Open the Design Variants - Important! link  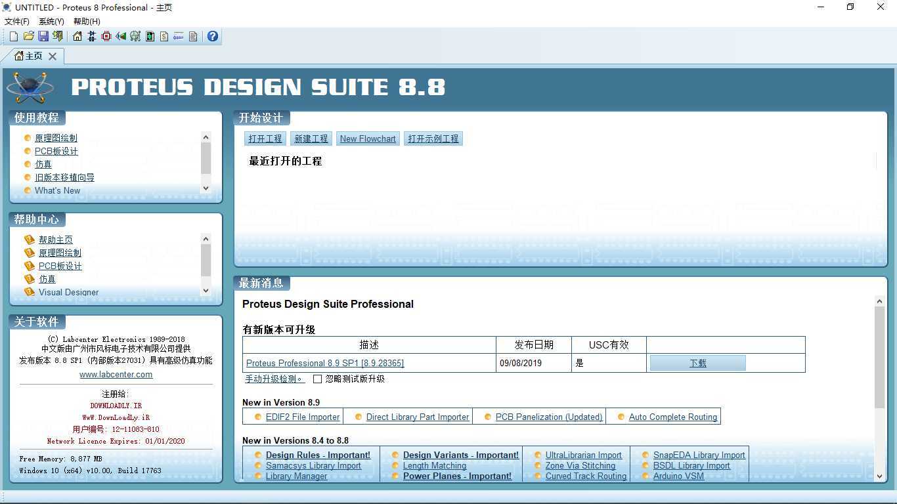pos(461,455)
